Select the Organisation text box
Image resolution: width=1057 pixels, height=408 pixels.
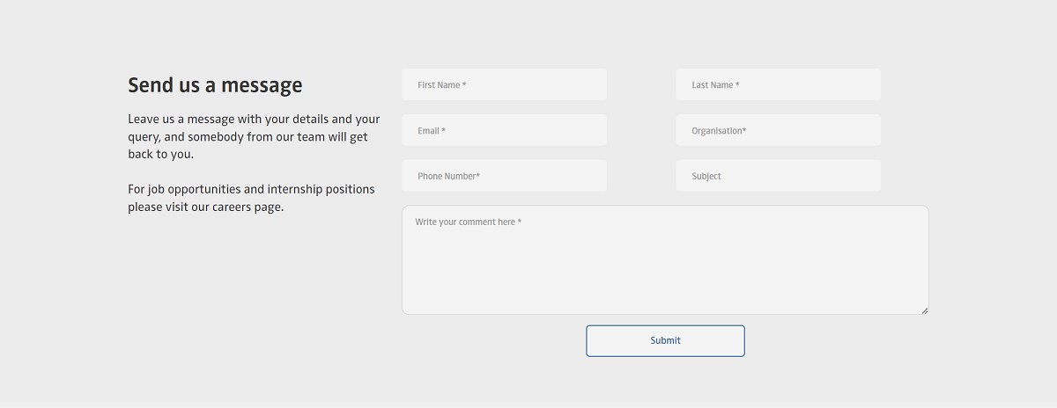pyautogui.click(x=778, y=130)
